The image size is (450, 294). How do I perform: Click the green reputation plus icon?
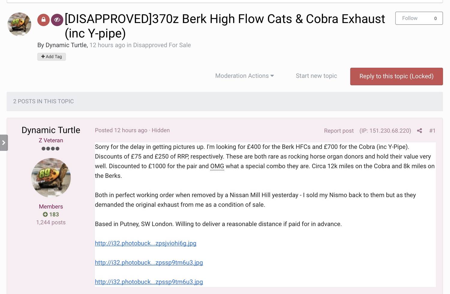point(45,214)
